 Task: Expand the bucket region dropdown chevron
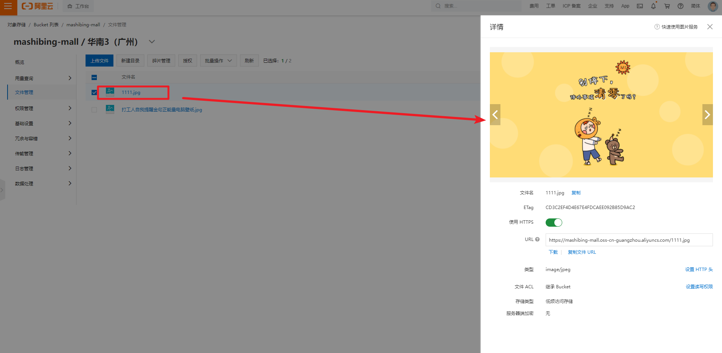152,42
